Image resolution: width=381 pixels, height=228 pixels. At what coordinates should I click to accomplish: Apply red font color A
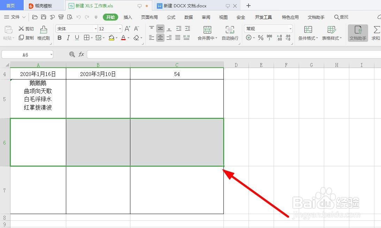point(123,38)
